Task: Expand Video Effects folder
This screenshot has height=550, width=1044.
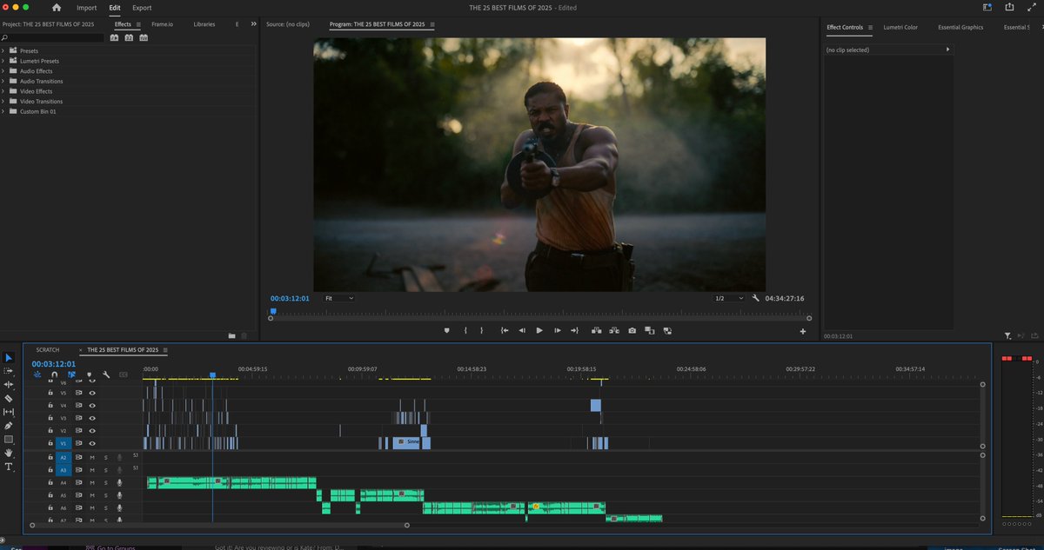Action: coord(3,91)
